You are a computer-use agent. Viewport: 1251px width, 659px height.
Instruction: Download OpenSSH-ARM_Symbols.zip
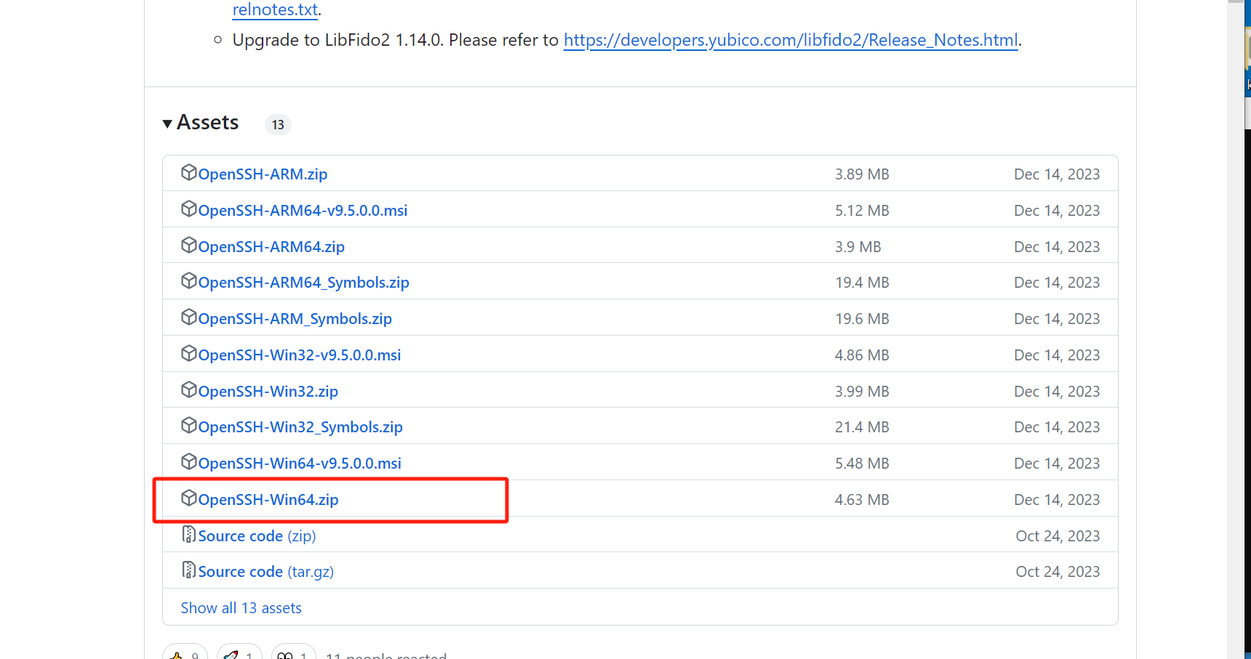[295, 319]
